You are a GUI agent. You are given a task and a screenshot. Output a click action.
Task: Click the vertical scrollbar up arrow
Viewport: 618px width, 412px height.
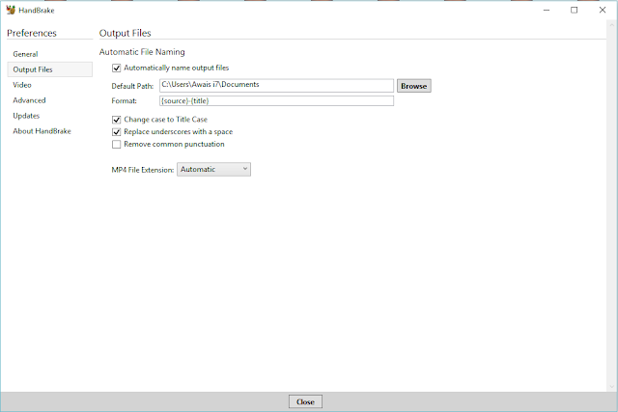tap(611, 25)
